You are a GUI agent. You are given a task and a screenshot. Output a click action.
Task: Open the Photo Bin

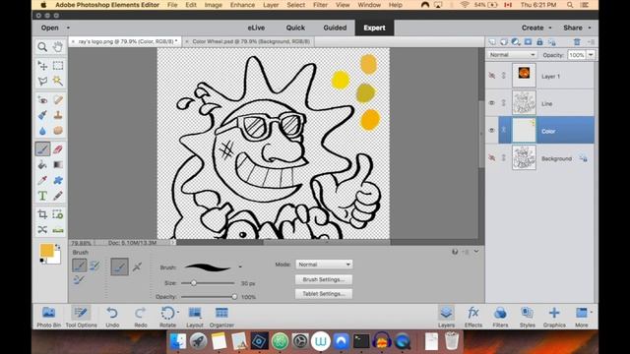pyautogui.click(x=48, y=317)
